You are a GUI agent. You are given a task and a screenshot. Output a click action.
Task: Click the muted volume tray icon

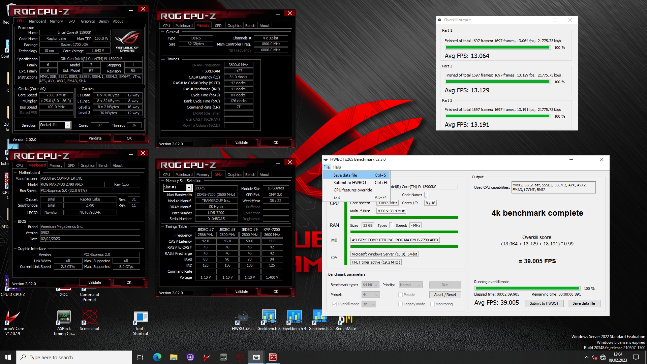coord(594,357)
